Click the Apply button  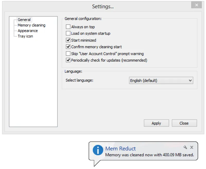(156, 123)
